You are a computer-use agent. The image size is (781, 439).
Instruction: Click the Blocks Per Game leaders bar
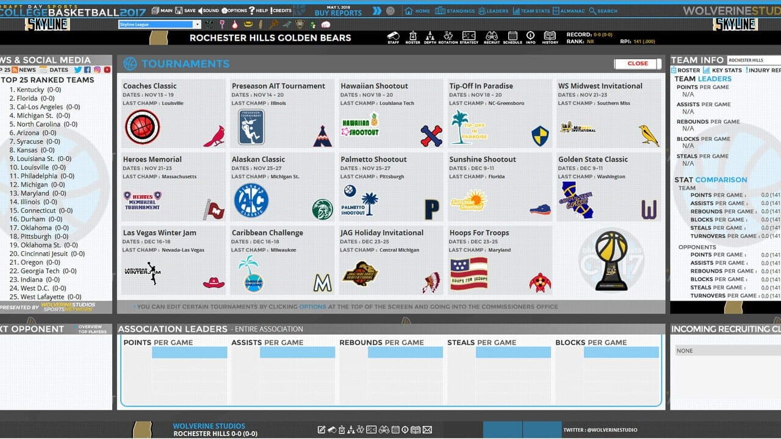click(621, 352)
